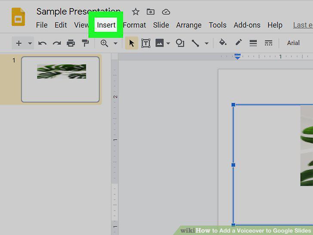Add a new slide with plus button

[x=19, y=43]
